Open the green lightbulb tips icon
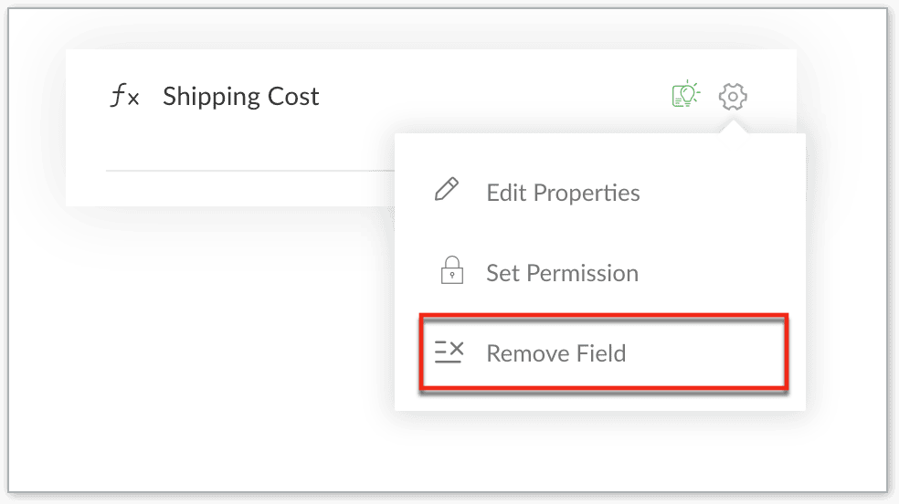Screen dimensions: 899x504 tap(685, 95)
